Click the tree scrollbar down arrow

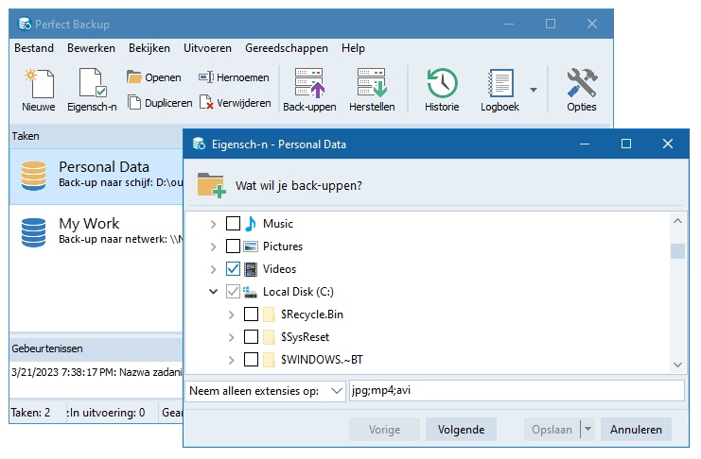(x=677, y=365)
